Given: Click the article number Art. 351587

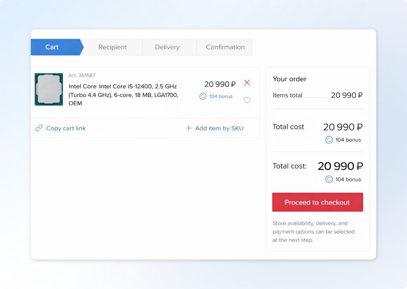Looking at the screenshot, I should (x=82, y=75).
